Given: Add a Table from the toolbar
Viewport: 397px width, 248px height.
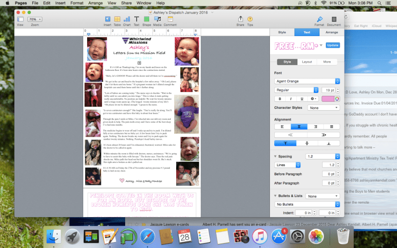Looking at the screenshot, I should (x=117, y=19).
